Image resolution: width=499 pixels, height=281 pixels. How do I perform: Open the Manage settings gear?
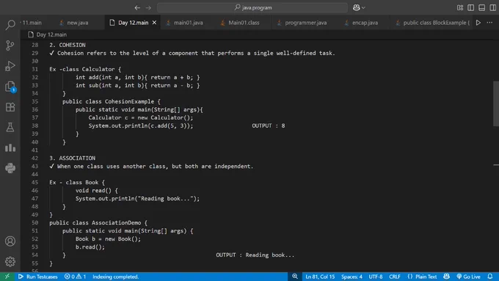click(x=10, y=262)
